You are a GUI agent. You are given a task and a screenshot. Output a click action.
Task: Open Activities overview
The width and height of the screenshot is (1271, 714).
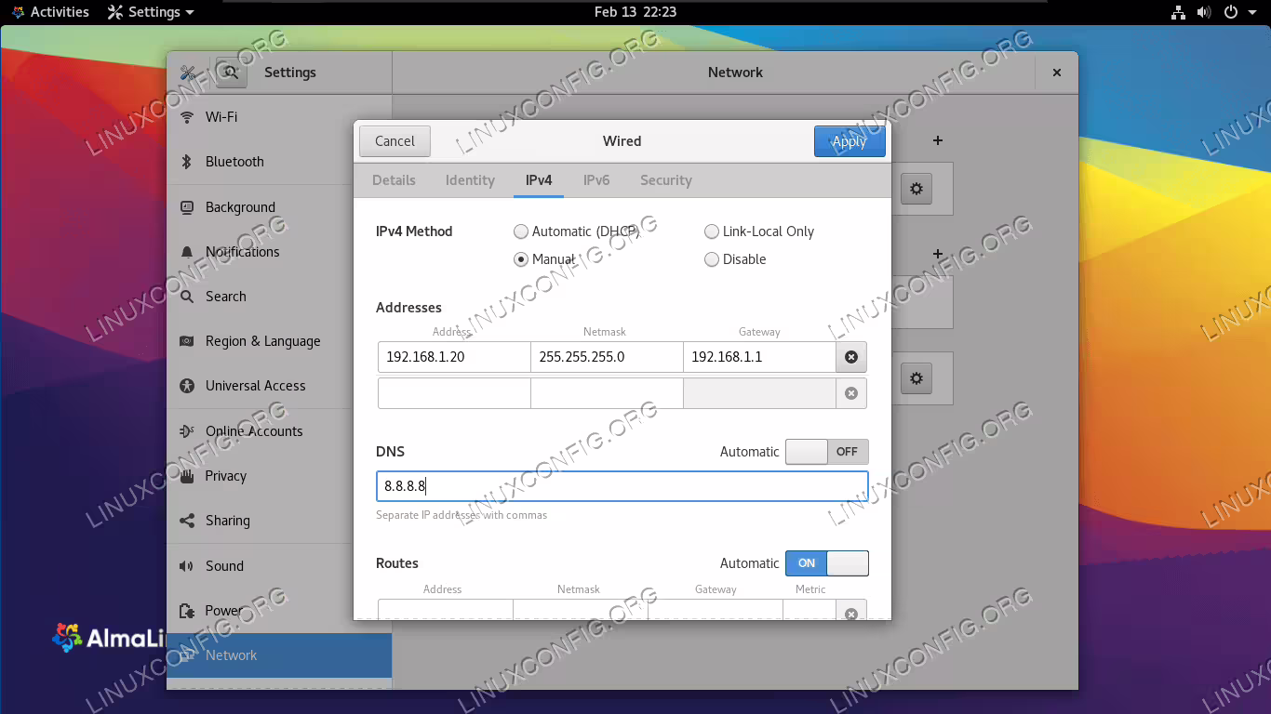(50, 12)
